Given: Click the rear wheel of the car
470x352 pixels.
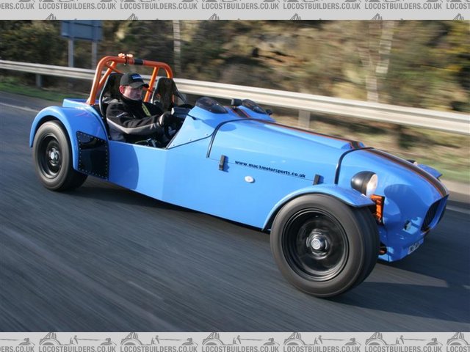Looking at the screenshot, I should coord(54,156).
